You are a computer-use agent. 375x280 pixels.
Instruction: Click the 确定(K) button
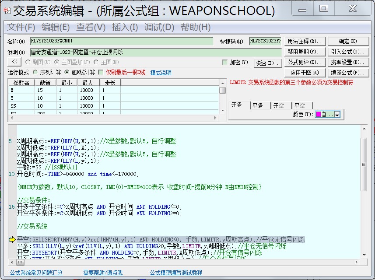[x=348, y=41]
